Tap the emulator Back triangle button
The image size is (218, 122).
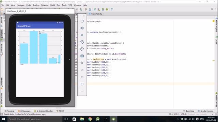coord(82,70)
